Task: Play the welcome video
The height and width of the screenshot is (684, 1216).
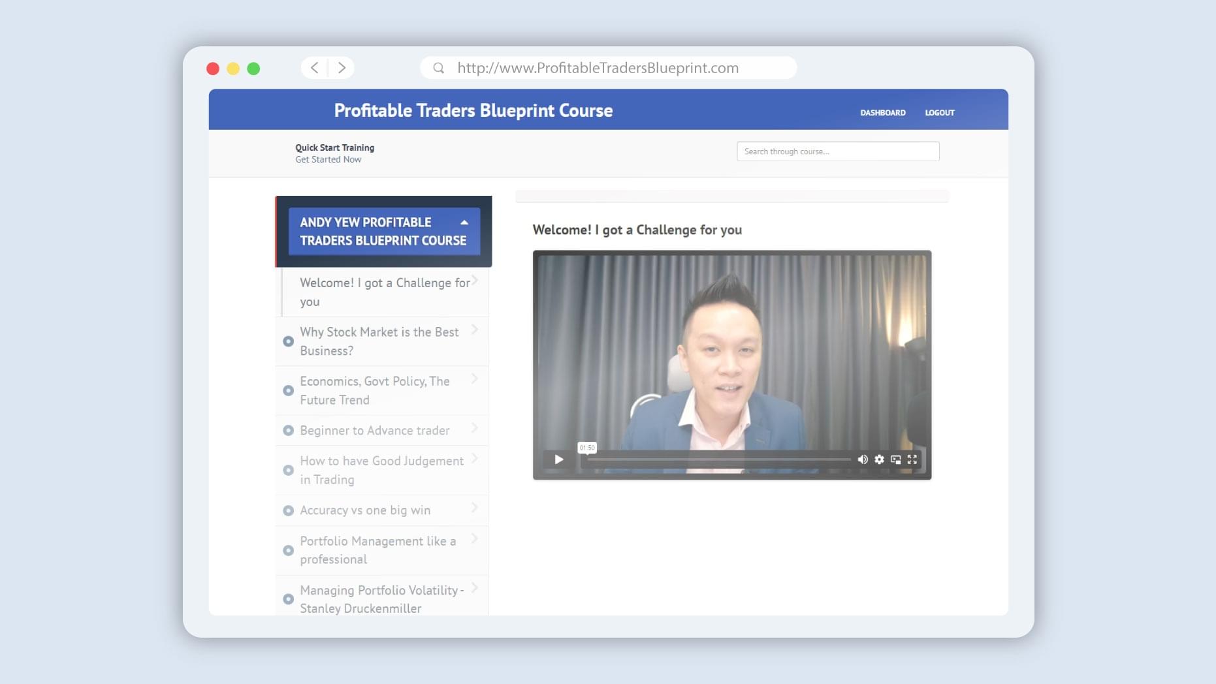Action: (x=558, y=459)
